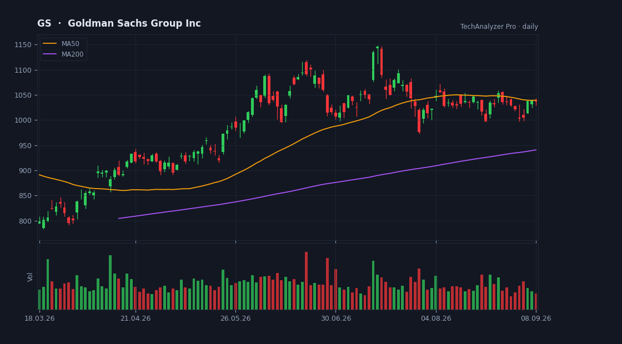Viewport: 622px width, 344px height.
Task: Click the 1100 price axis label
Action: click(x=24, y=70)
